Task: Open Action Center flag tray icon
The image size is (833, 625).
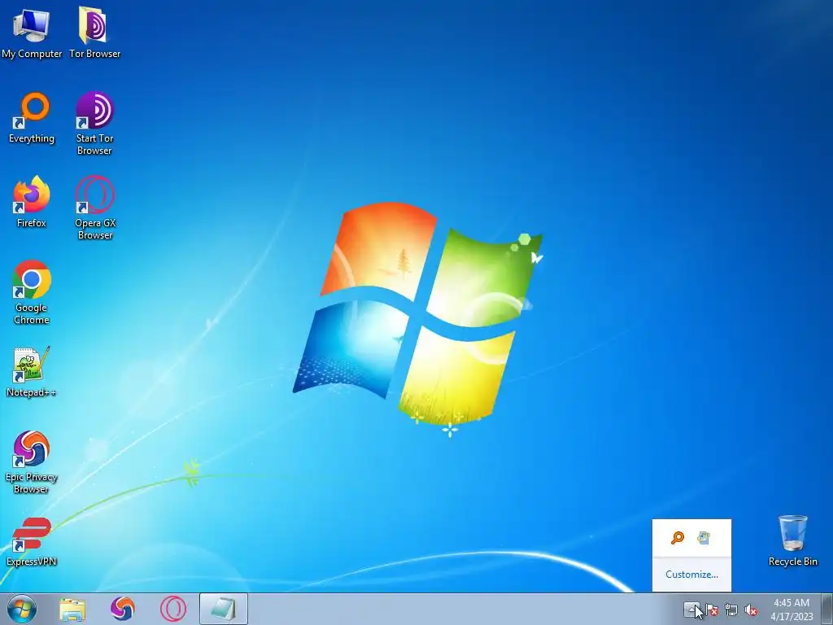Action: click(x=712, y=610)
